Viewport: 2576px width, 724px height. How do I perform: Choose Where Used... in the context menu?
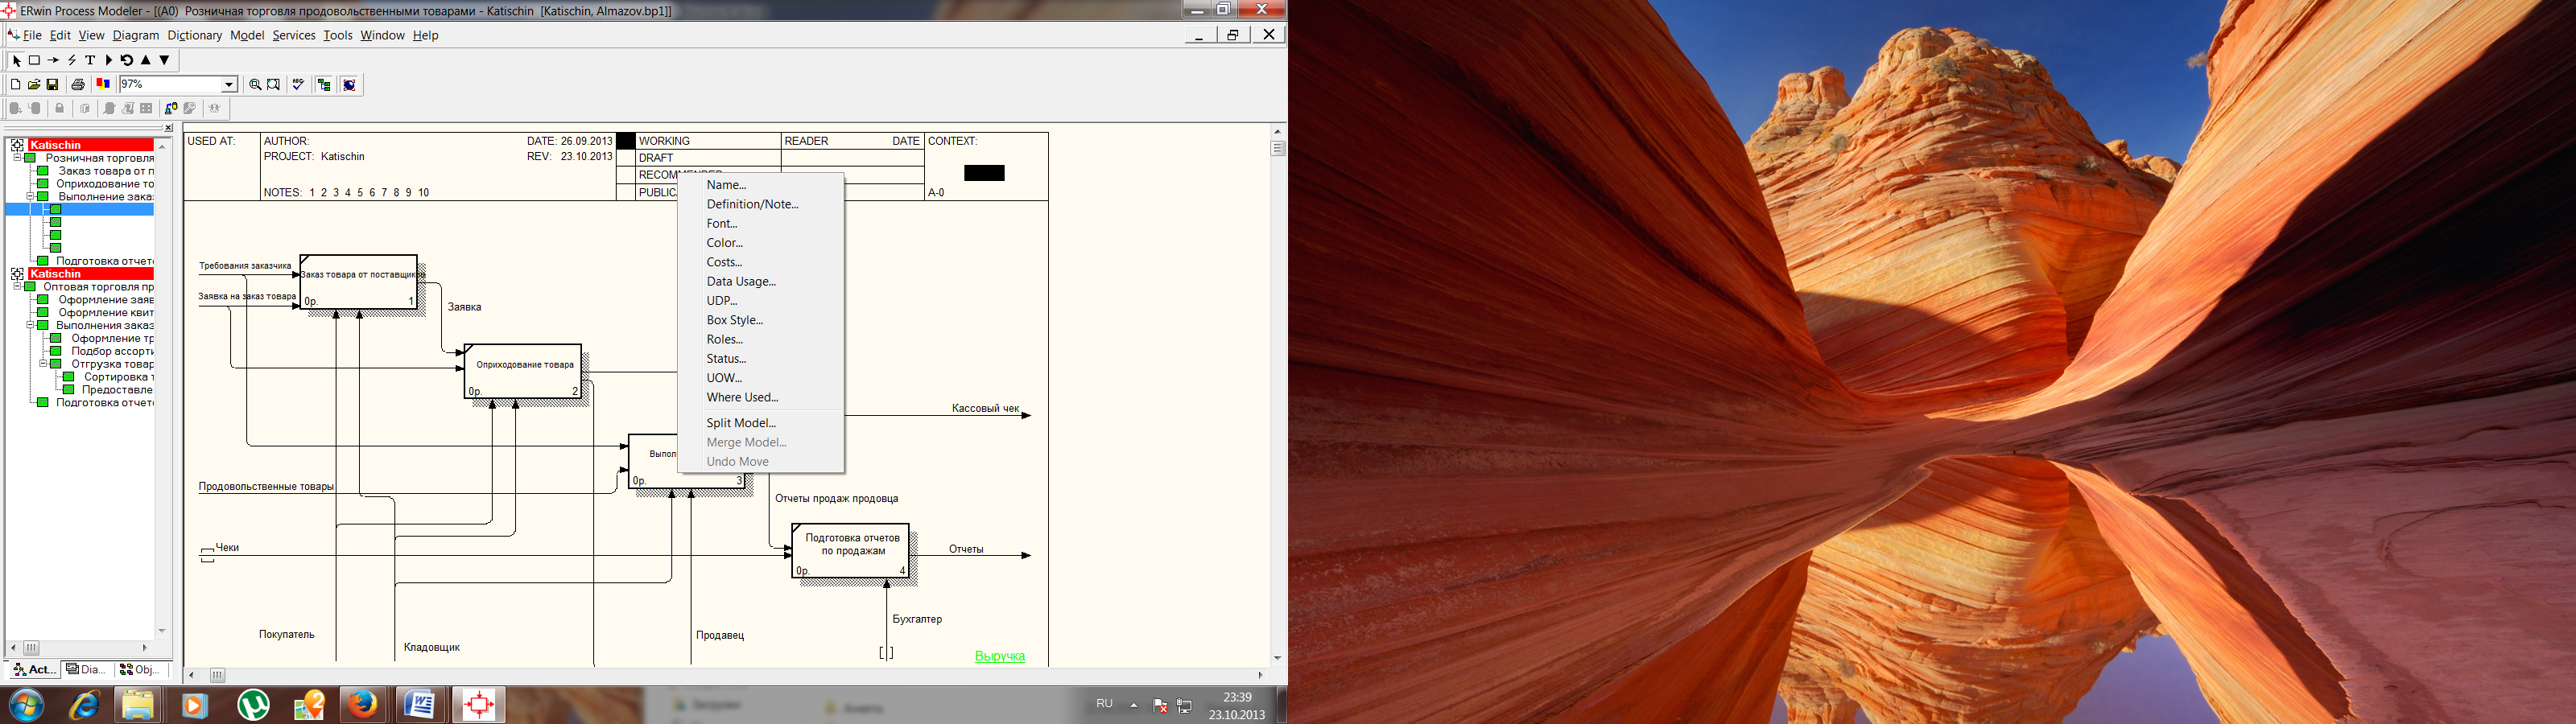(761, 398)
